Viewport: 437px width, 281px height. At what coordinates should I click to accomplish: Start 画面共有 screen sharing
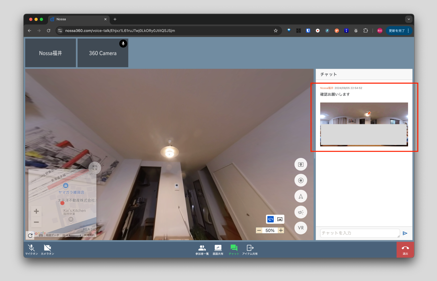coord(218,249)
